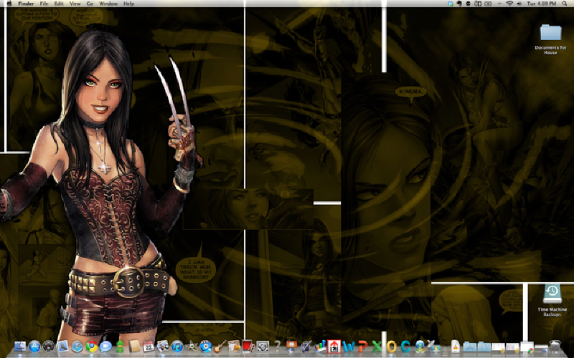Click the battery status icon in menu bar
The image size is (574, 358).
click(488, 4)
